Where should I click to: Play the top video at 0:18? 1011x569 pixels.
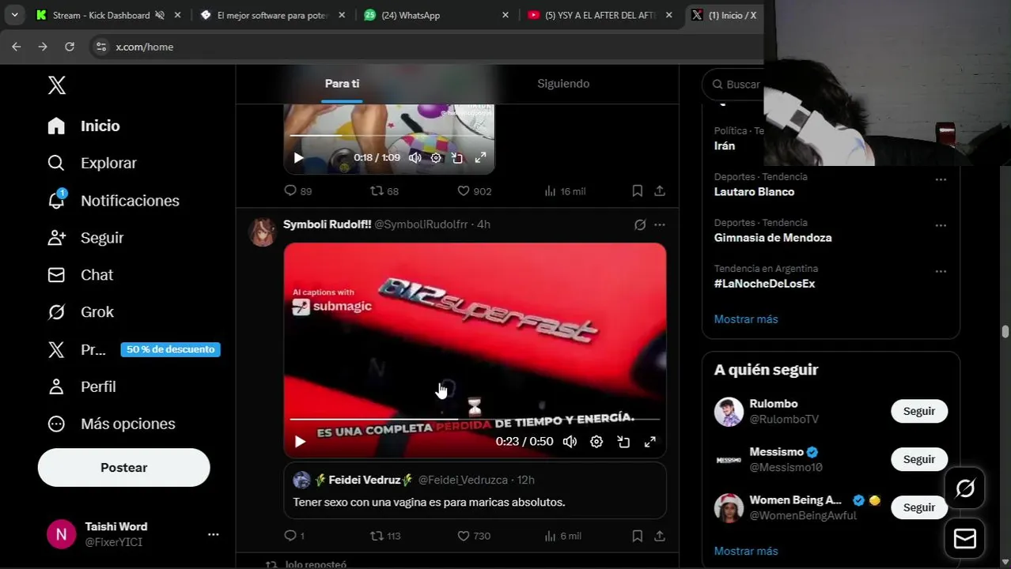click(x=298, y=158)
